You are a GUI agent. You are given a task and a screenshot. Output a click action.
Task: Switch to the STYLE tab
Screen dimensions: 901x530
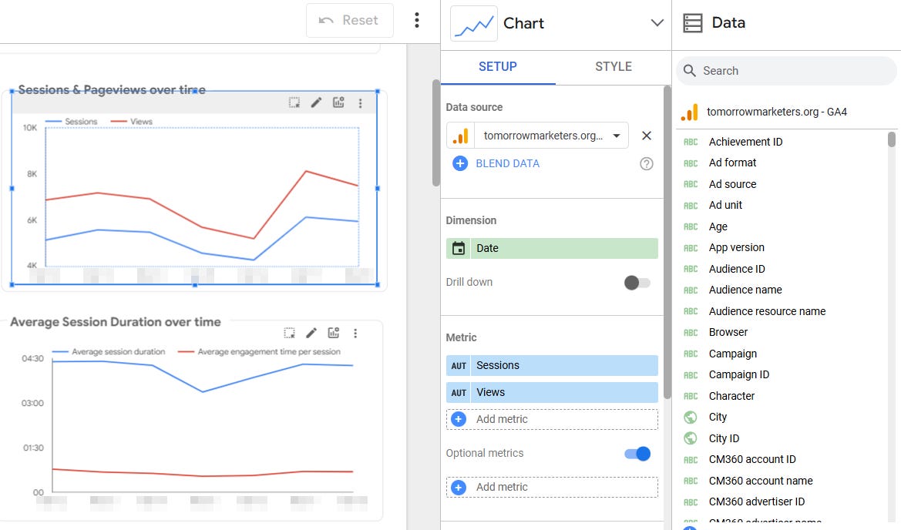[x=613, y=66]
